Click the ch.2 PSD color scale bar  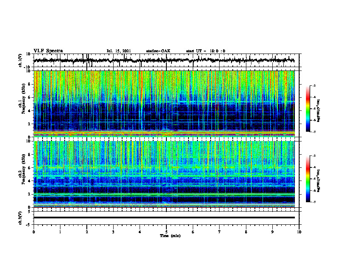308,179
